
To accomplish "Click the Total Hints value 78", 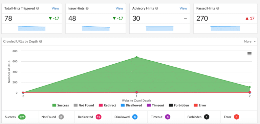I will tap(8, 18).
